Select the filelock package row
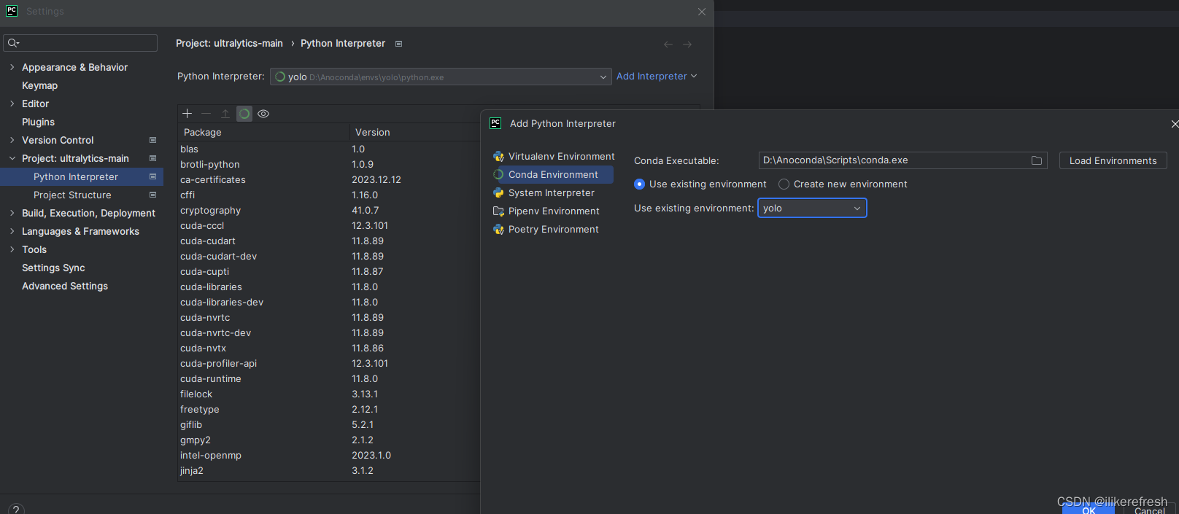 329,394
